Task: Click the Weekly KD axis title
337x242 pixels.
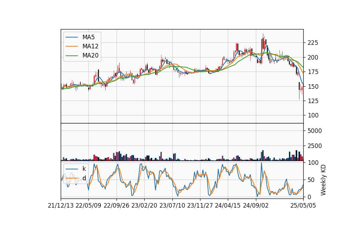Action: (323, 180)
